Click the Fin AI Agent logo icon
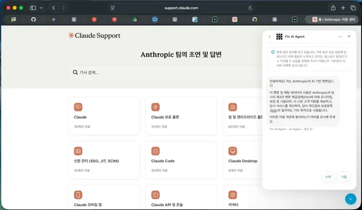The image size is (362, 210). coord(279,37)
